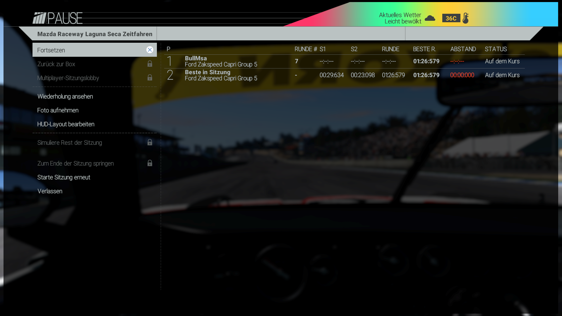The height and width of the screenshot is (316, 562).
Task: Click the cloud weather icon
Action: (x=430, y=18)
